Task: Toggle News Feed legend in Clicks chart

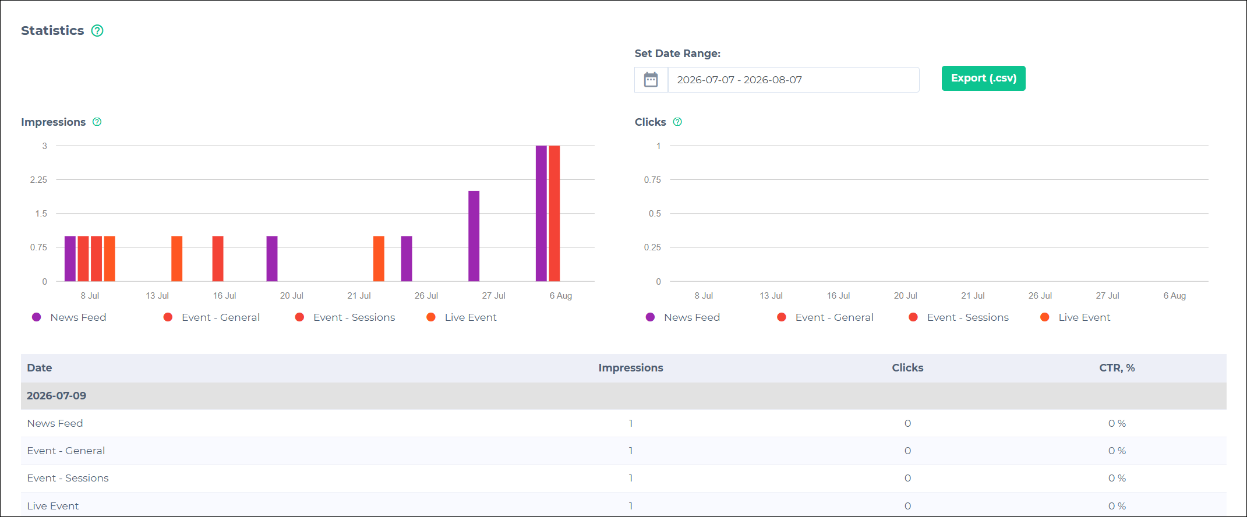Action: (683, 317)
